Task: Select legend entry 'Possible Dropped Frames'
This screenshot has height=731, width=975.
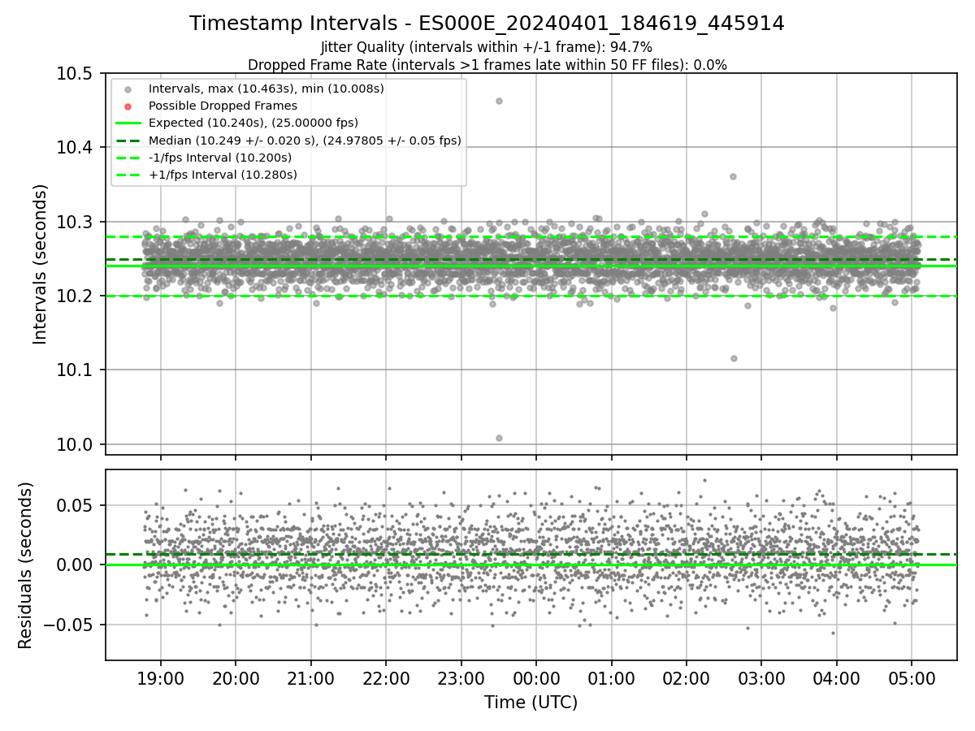Action: pyautogui.click(x=223, y=106)
